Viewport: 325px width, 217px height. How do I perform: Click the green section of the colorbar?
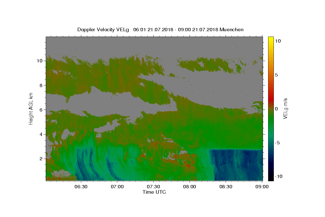(271, 119)
